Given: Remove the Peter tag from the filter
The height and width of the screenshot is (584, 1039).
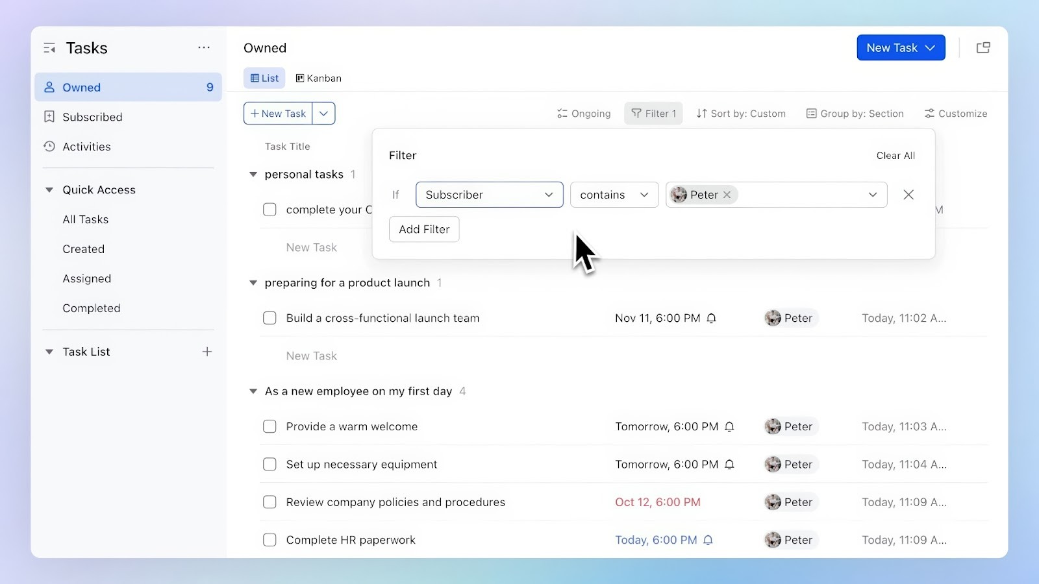Looking at the screenshot, I should [727, 194].
